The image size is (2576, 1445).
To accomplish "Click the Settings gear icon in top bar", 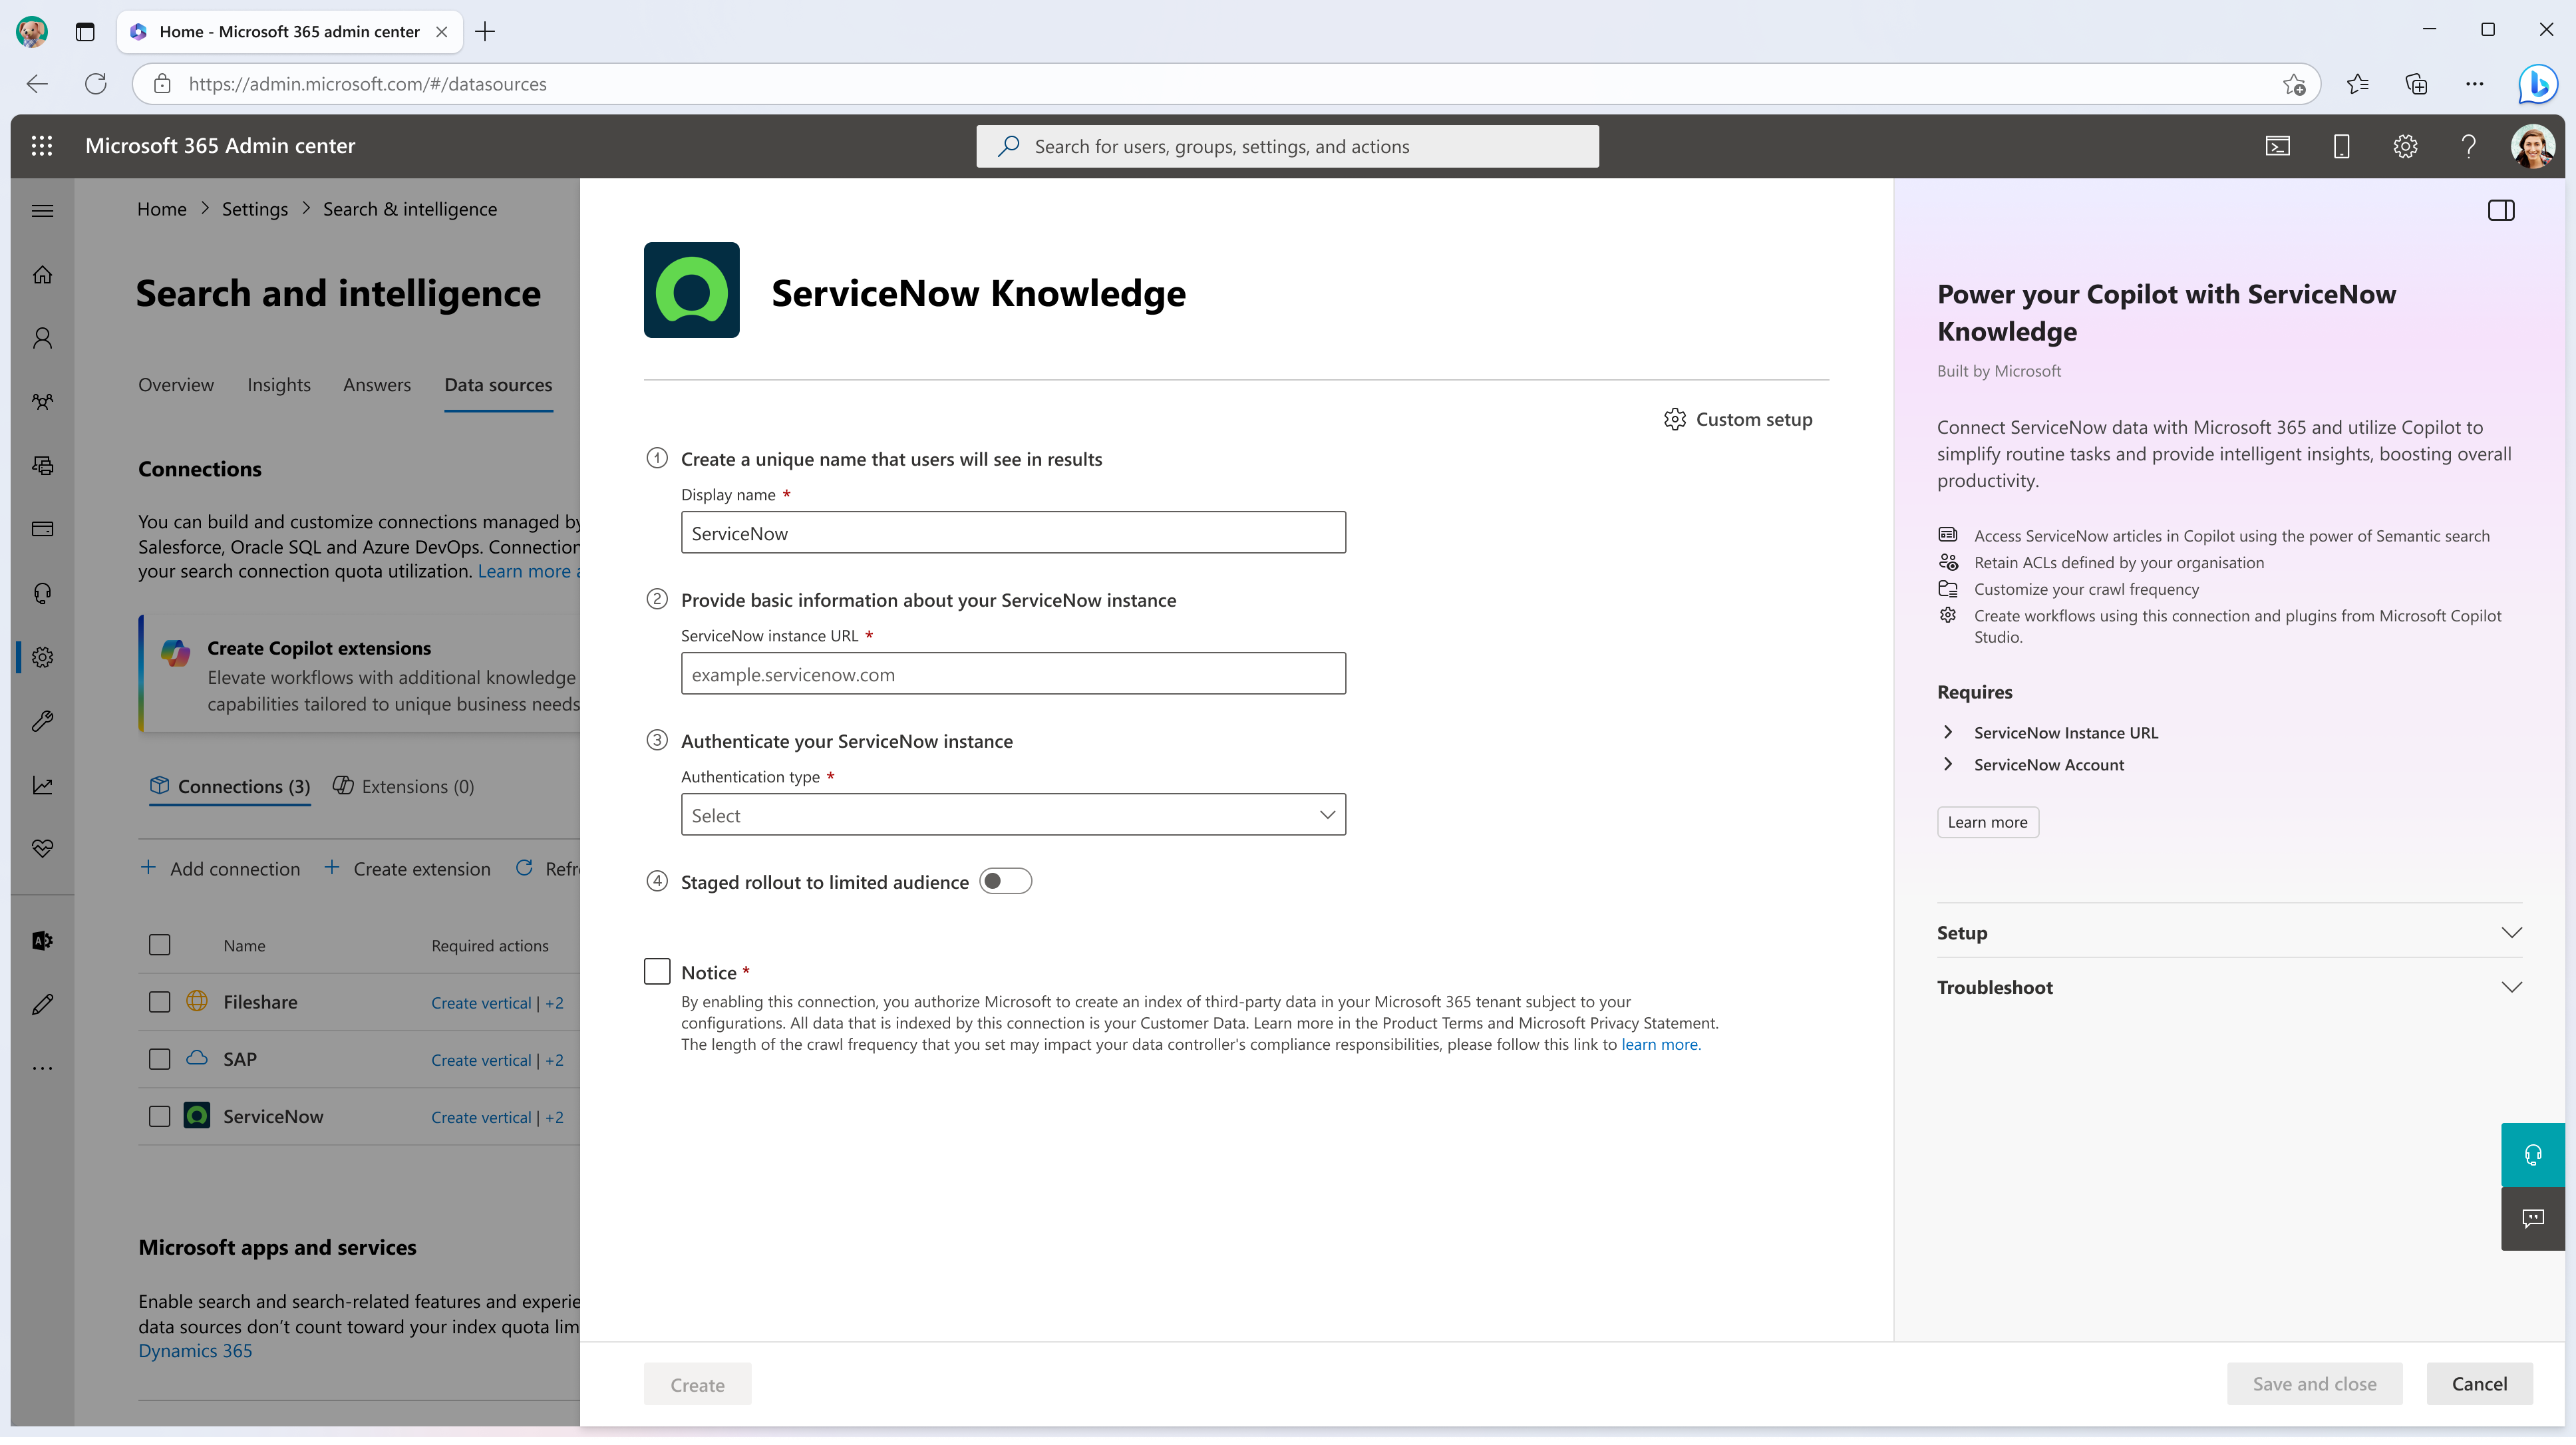I will point(2404,145).
